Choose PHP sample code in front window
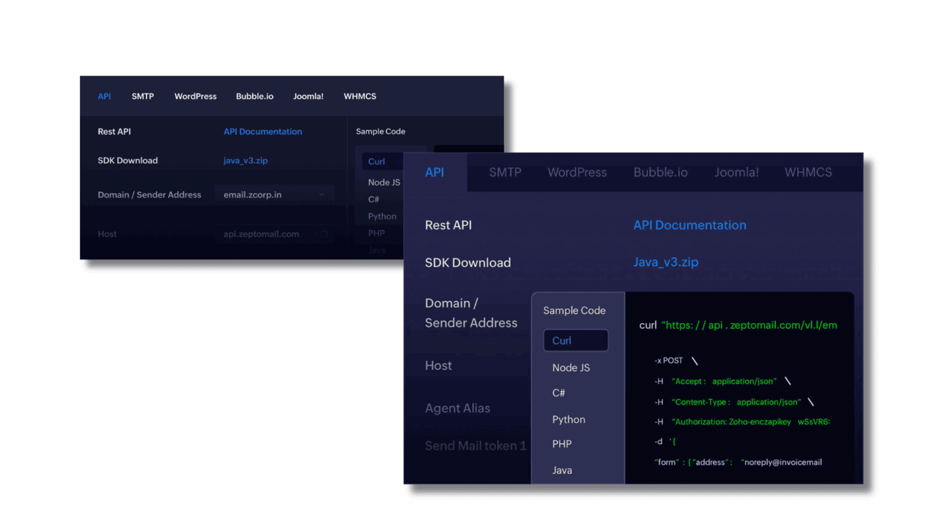Viewport: 944px width, 531px height. 562,444
